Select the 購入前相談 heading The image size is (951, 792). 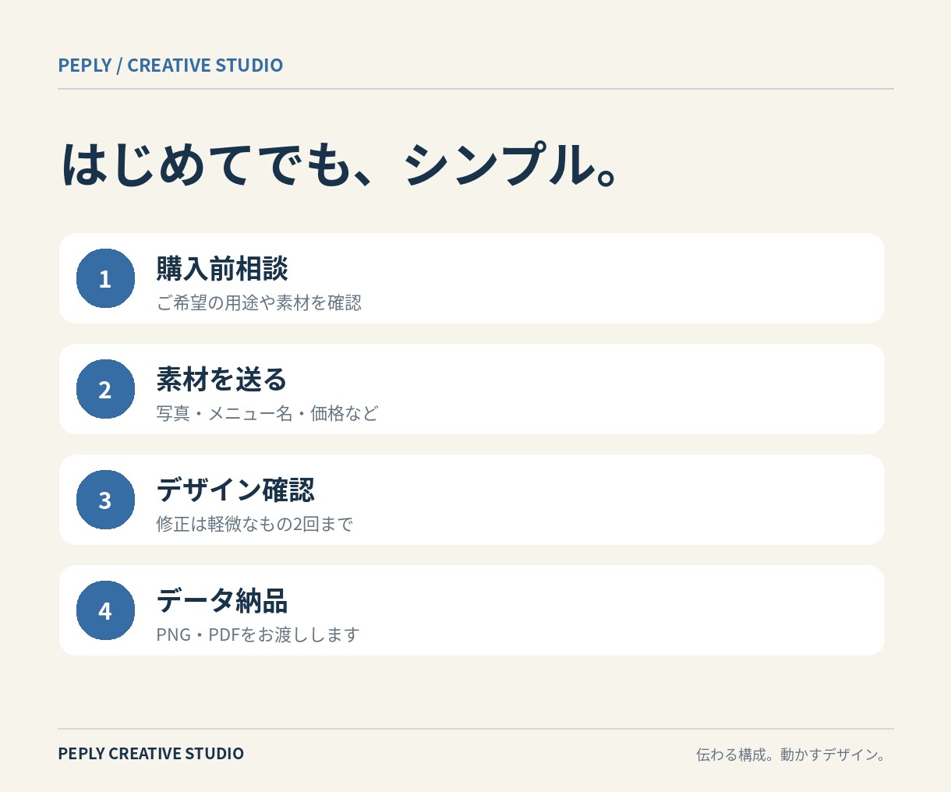pos(222,269)
